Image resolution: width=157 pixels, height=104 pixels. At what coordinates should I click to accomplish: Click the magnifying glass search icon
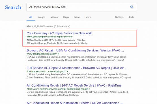(132, 7)
